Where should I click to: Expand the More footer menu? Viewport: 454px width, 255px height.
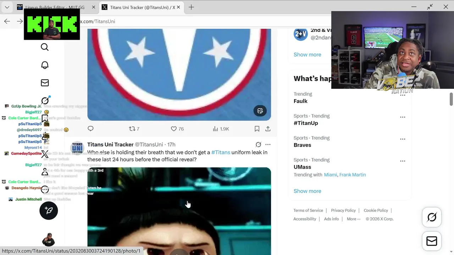[x=354, y=219]
